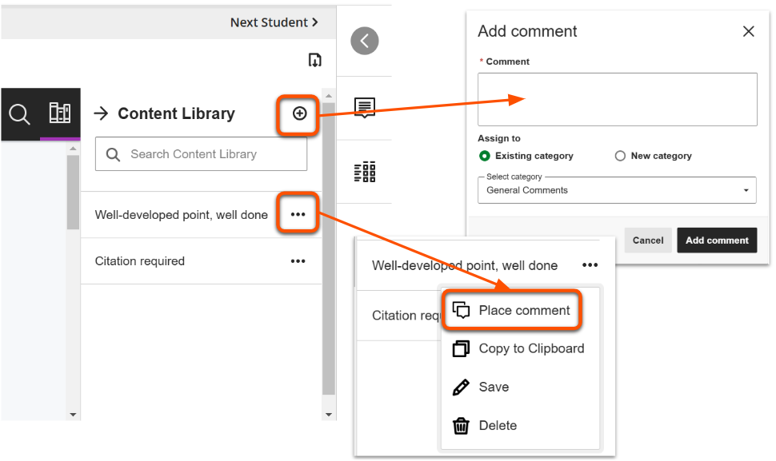This screenshot has height=461, width=776.
Task: Select Delete in the context menu
Action: click(x=485, y=425)
